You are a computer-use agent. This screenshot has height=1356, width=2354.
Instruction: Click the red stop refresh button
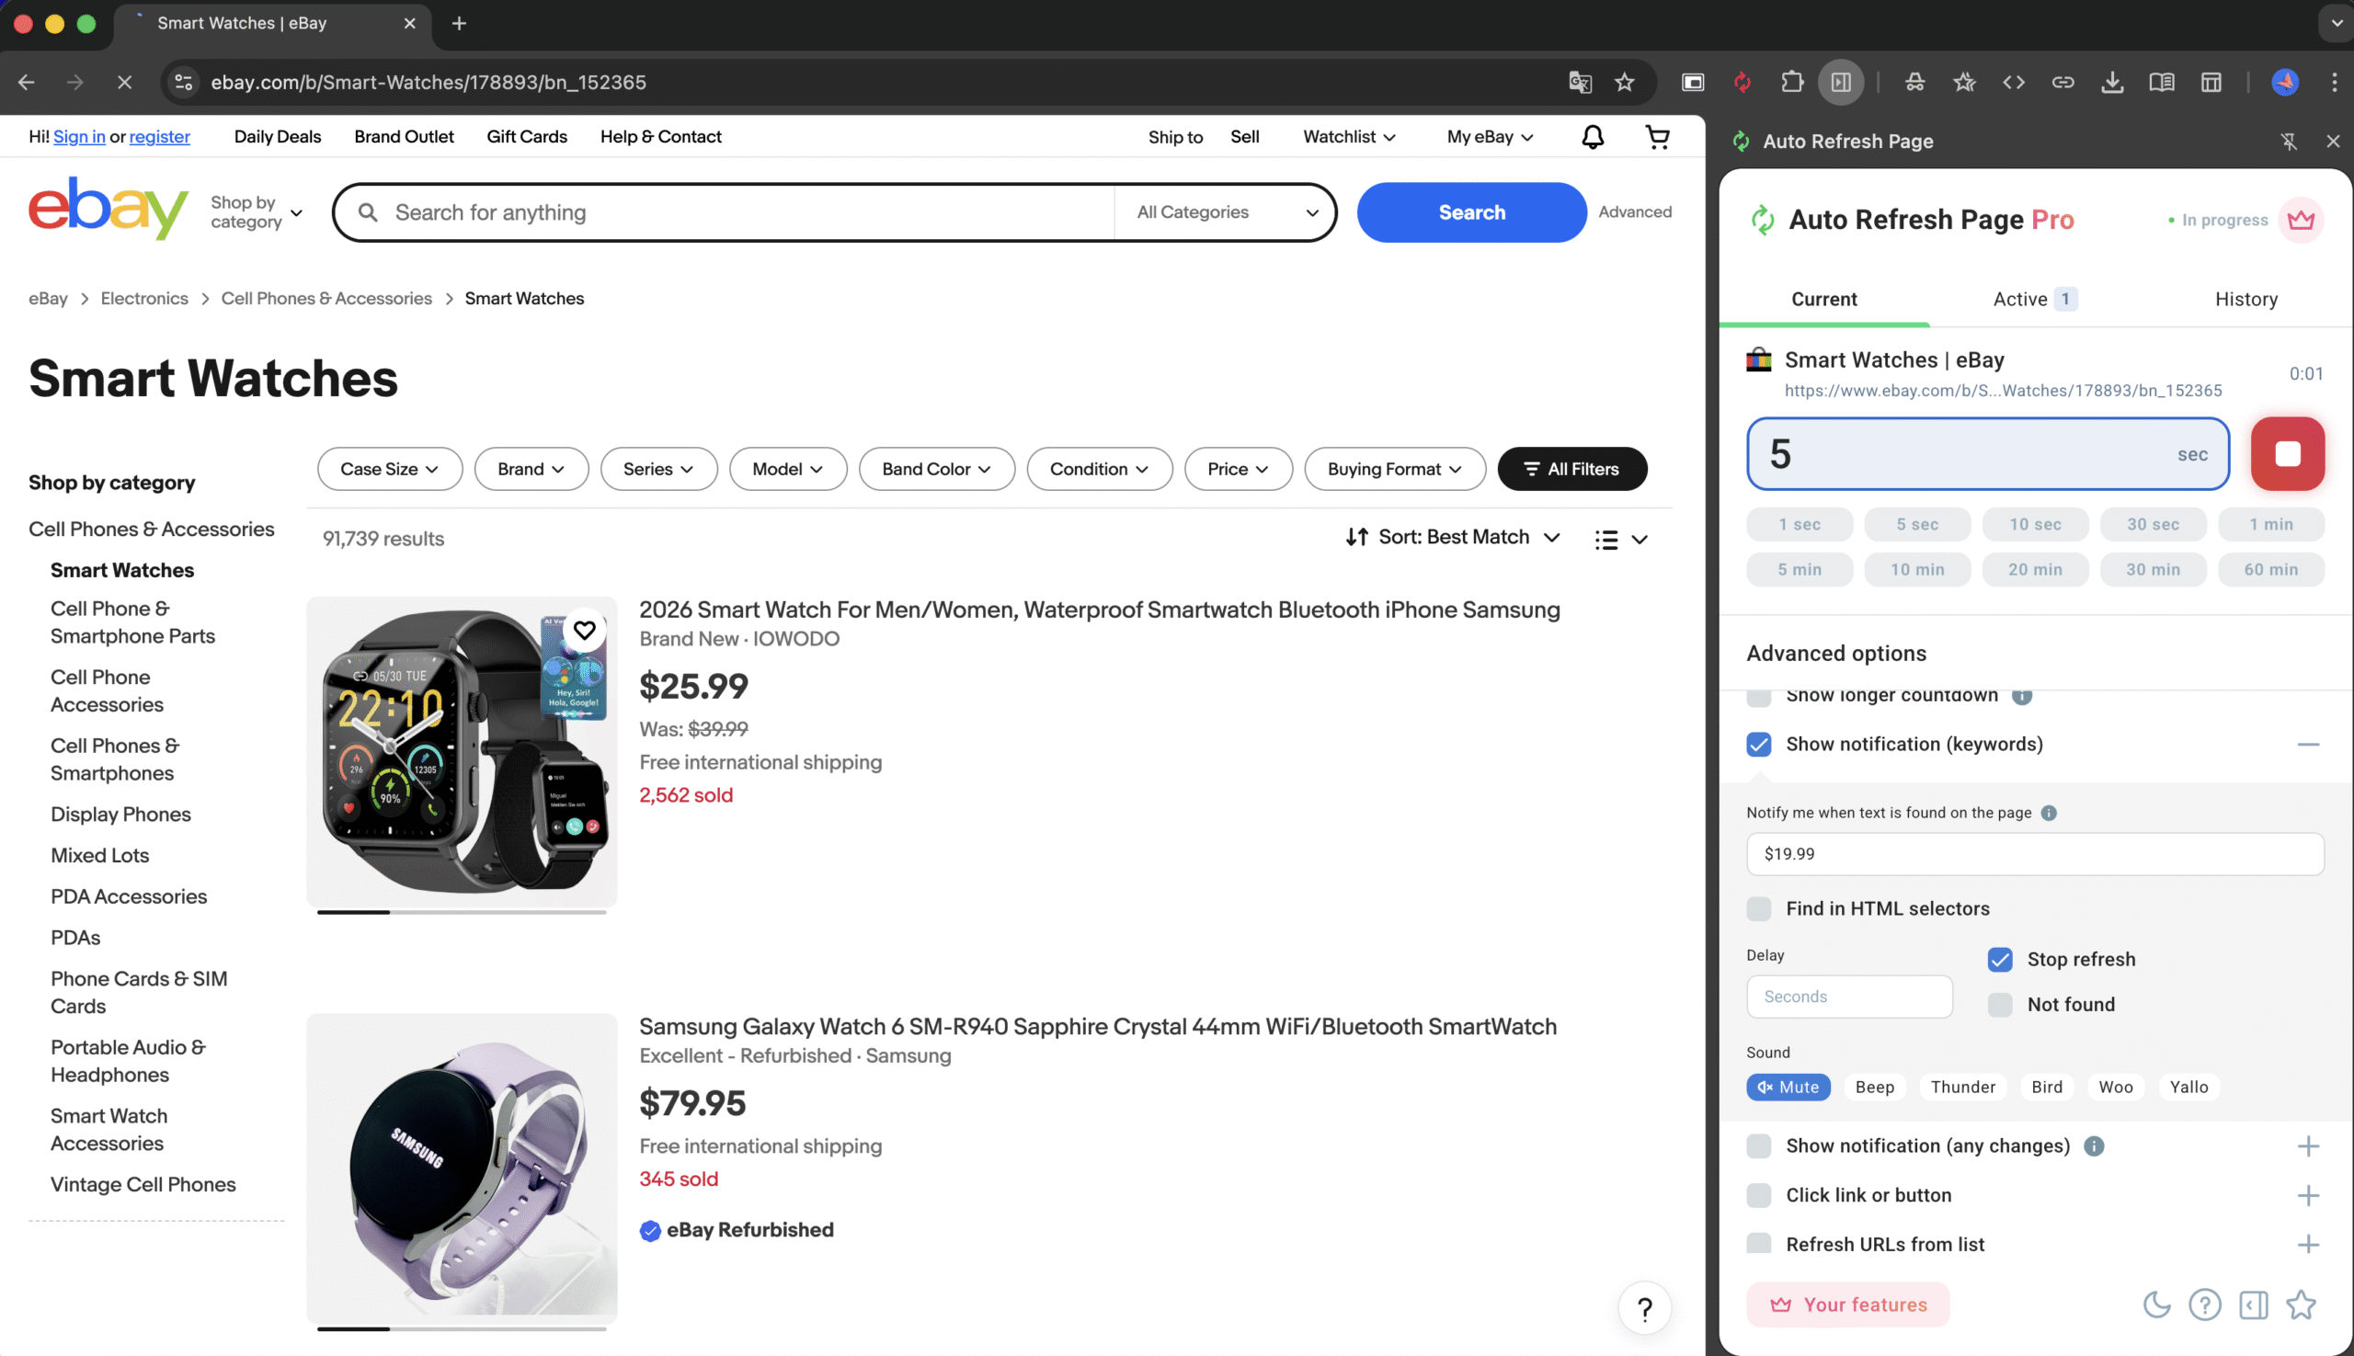click(x=2287, y=453)
